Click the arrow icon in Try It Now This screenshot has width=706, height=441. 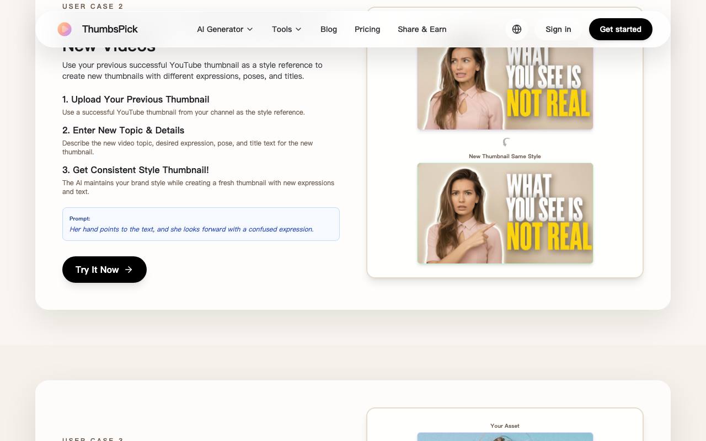129,270
